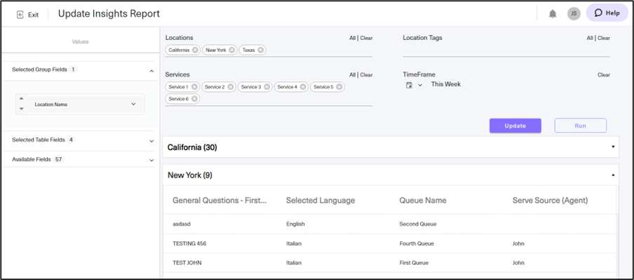Remove the Service 3 chip
Screen dimensions: 634x280
[x=267, y=87]
